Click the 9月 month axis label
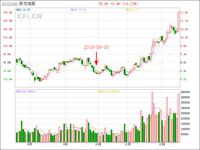This screenshot has height=150, width=200. (x=65, y=144)
